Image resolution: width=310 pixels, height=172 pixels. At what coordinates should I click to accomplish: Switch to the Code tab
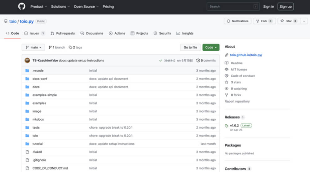pos(12,33)
